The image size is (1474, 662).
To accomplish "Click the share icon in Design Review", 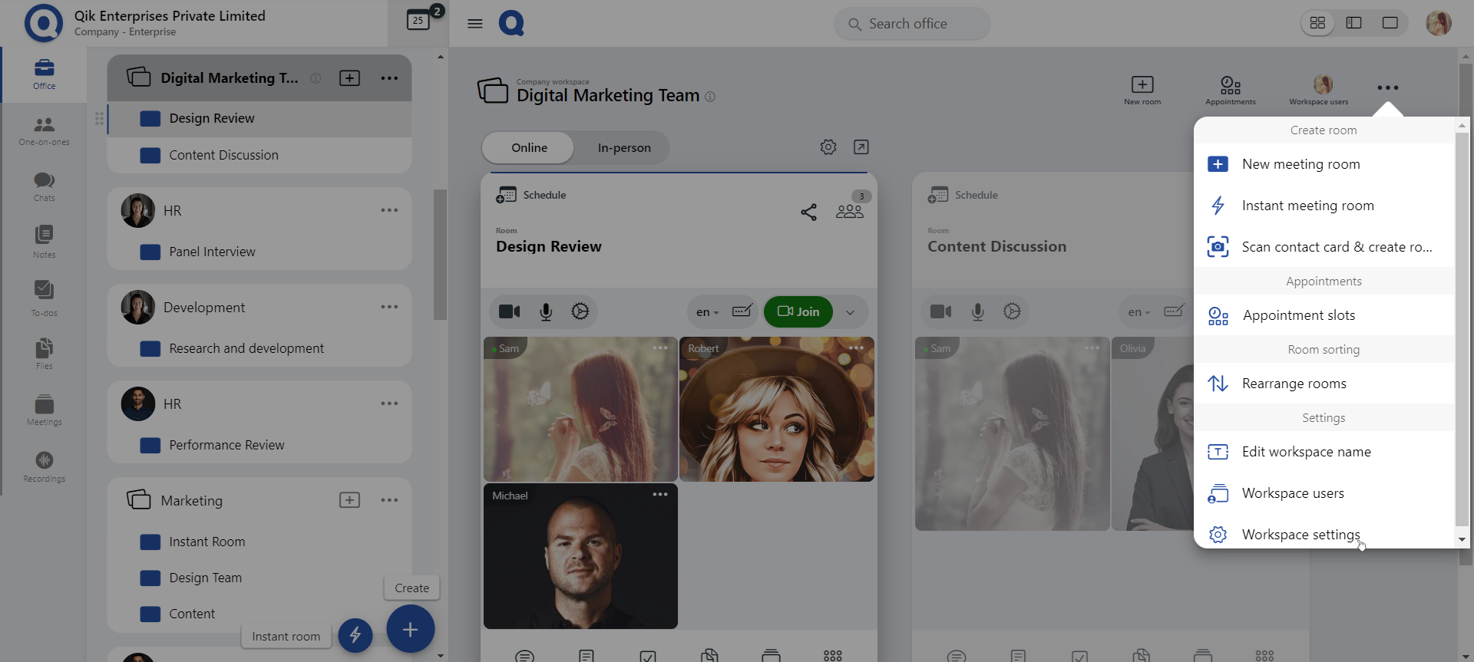I will click(x=808, y=212).
